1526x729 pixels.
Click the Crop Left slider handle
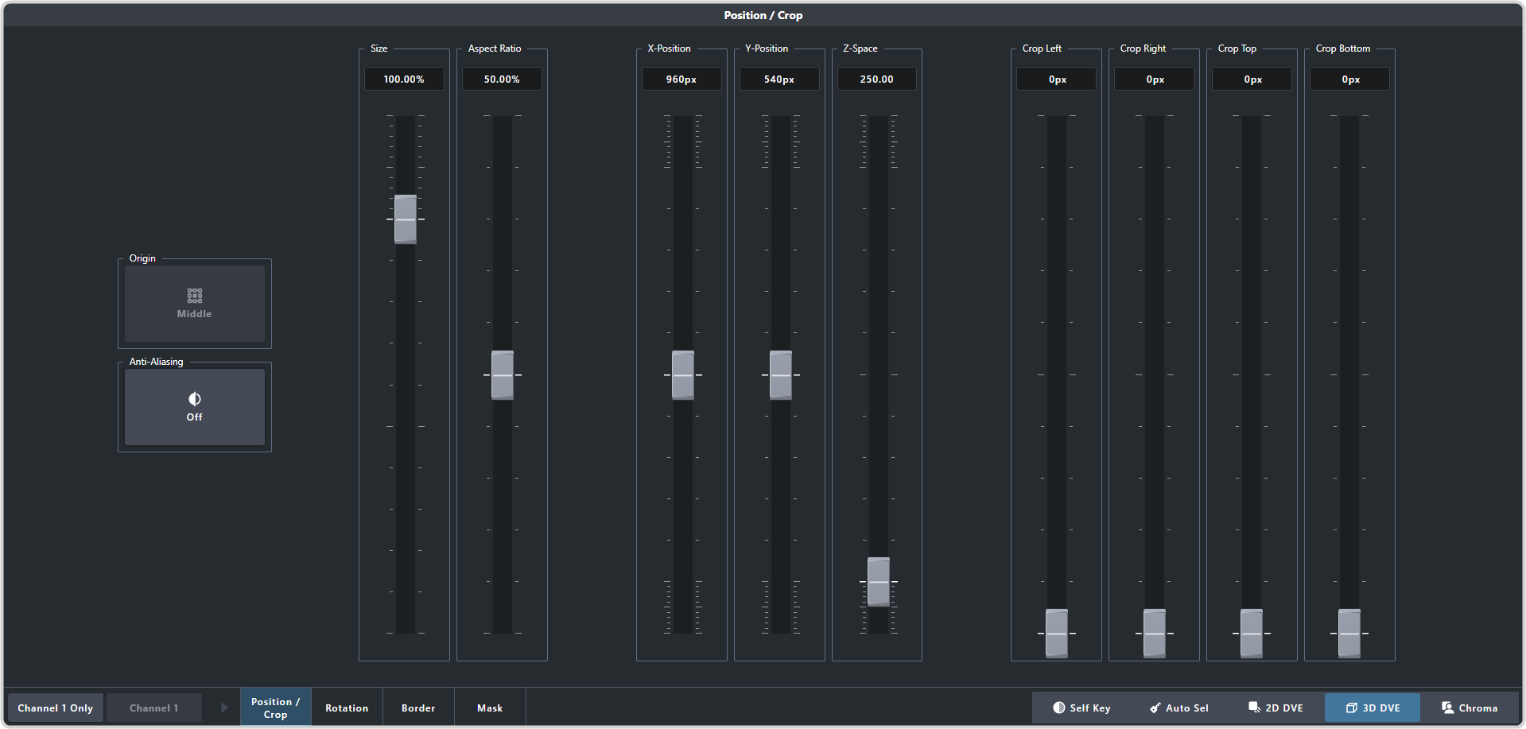[x=1057, y=634]
